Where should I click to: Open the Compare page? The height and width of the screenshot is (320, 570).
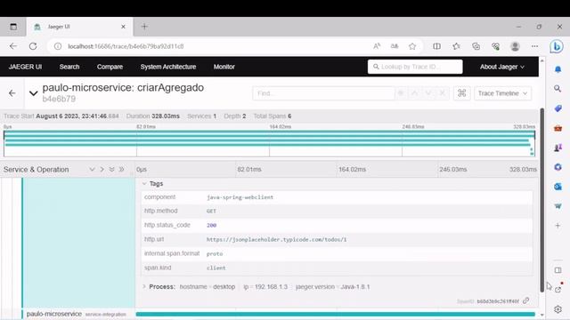coord(110,67)
